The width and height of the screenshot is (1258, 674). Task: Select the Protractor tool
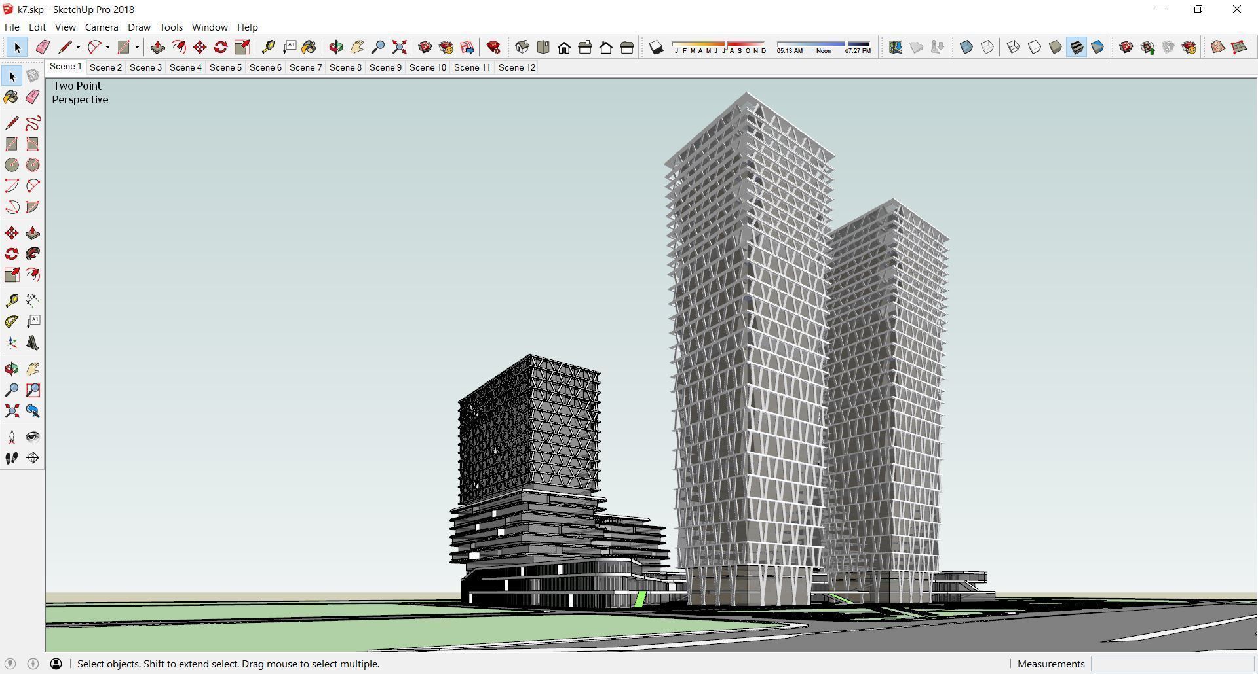[x=12, y=321]
